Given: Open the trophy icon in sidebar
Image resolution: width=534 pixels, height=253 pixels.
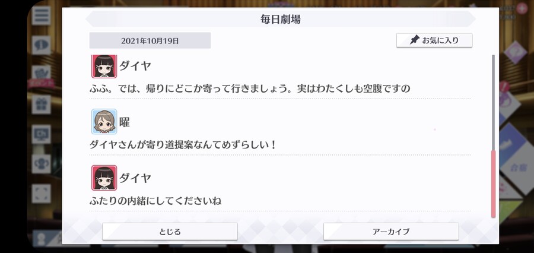Looking at the screenshot, I should (x=41, y=164).
